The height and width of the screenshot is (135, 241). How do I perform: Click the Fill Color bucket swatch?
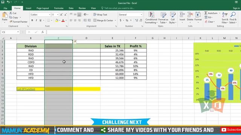pyautogui.click(x=57, y=20)
